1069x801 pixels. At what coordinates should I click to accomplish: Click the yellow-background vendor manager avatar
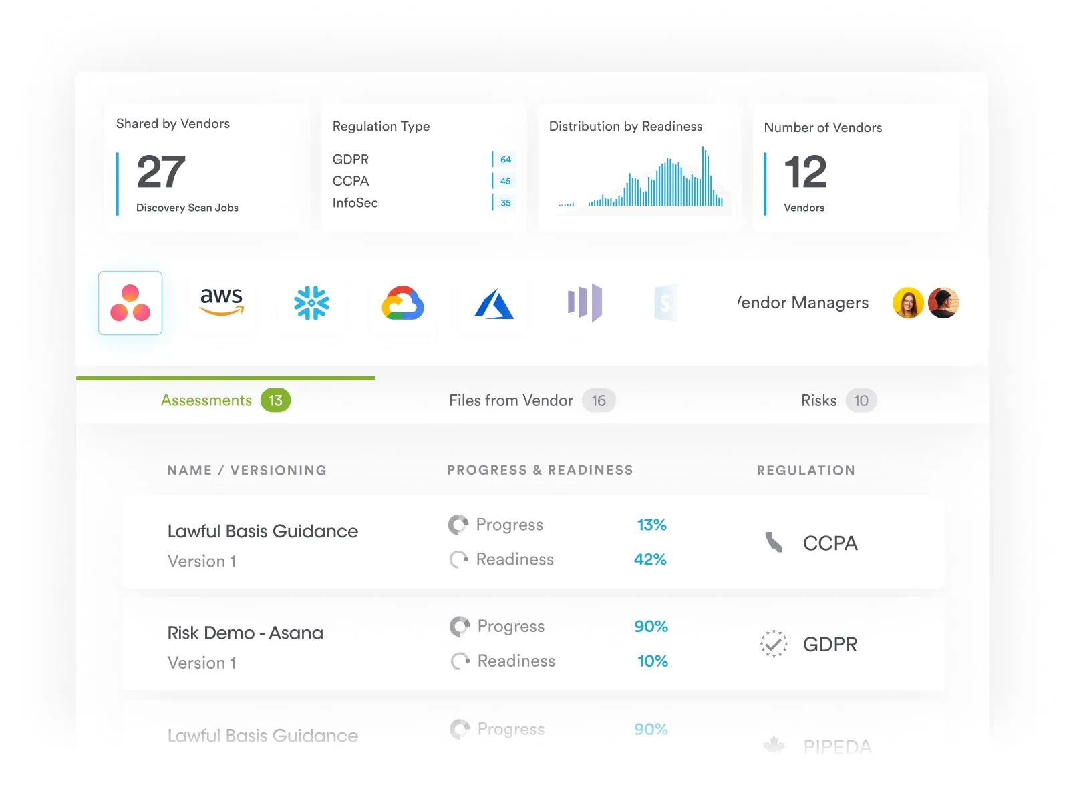[908, 303]
